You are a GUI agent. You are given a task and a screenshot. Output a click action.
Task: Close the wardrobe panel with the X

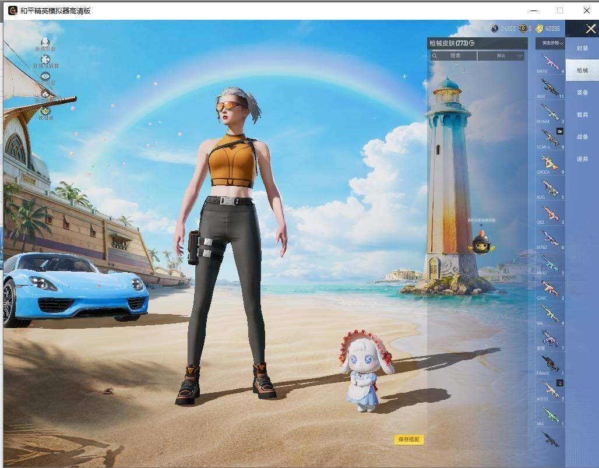591,29
